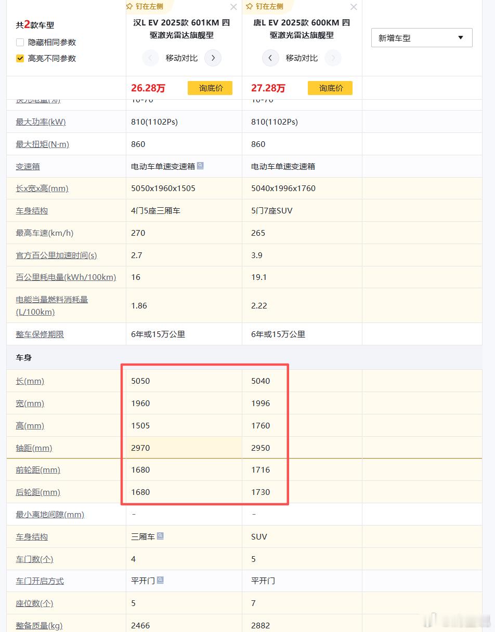Screen dimensions: 495x632
Task: Select the 2882 curb weight value
Action: click(x=260, y=626)
